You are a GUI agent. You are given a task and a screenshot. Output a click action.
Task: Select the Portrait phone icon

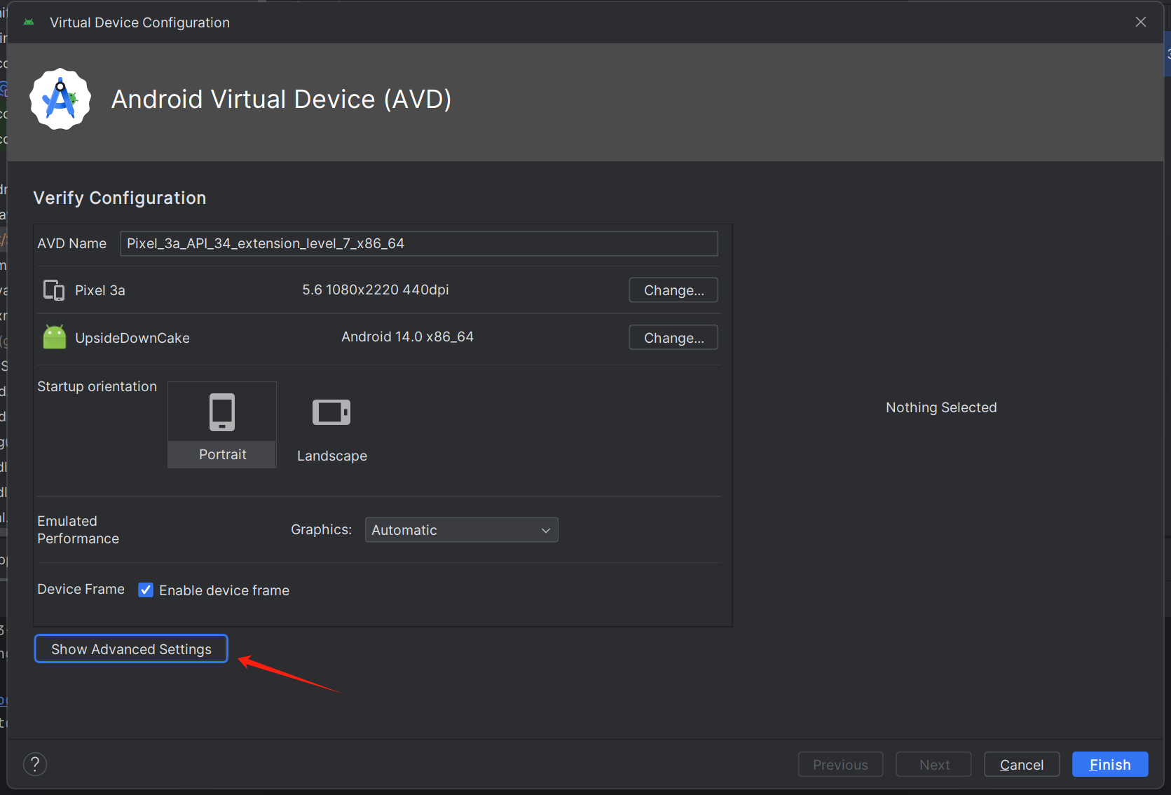(x=222, y=412)
